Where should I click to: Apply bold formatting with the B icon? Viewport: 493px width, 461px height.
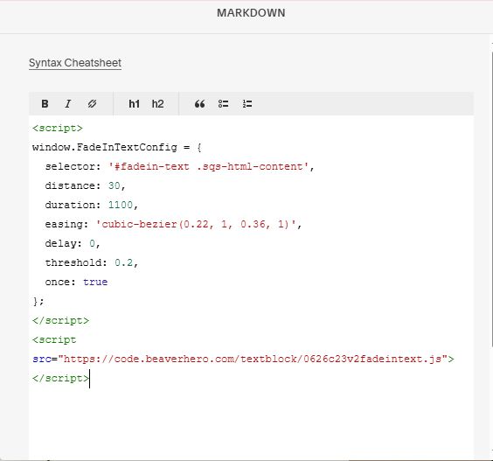click(45, 104)
